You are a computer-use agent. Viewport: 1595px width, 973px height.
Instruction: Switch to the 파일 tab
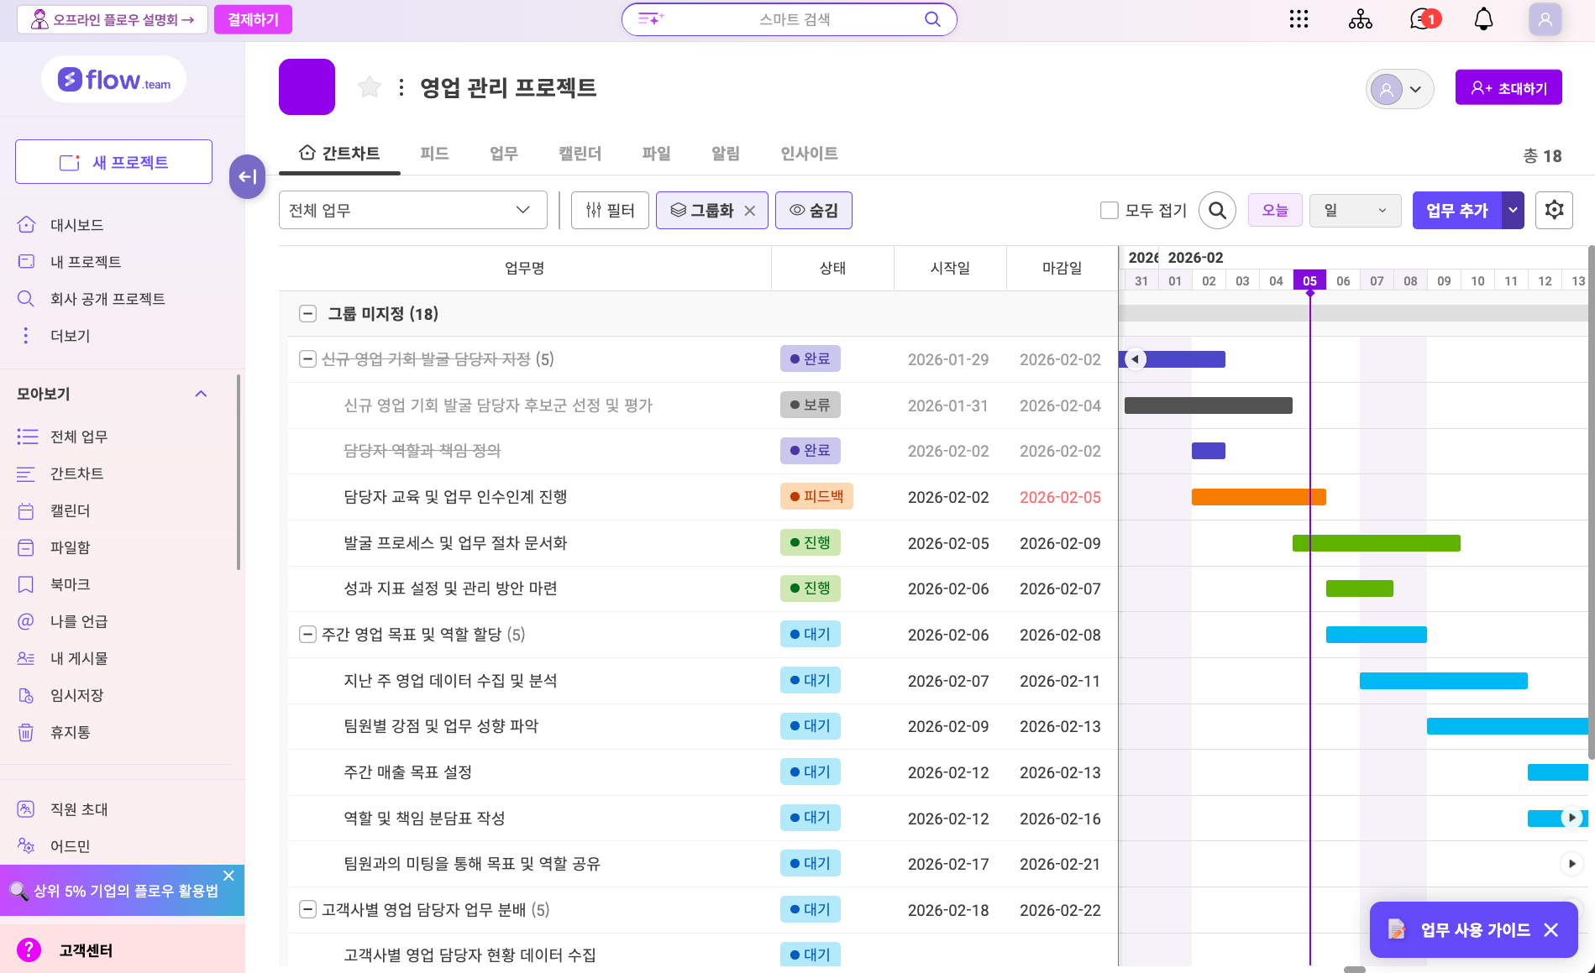[656, 154]
